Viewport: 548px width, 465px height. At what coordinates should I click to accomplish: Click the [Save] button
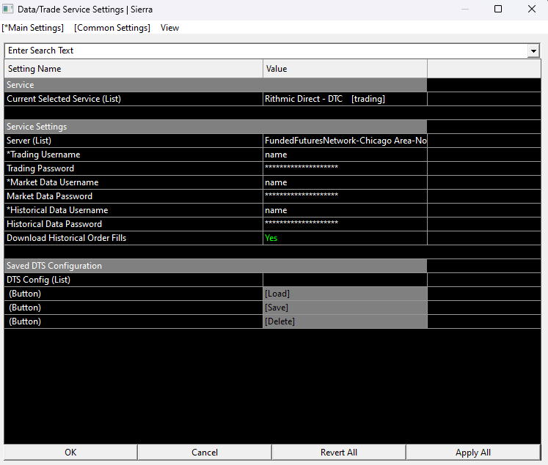click(345, 308)
